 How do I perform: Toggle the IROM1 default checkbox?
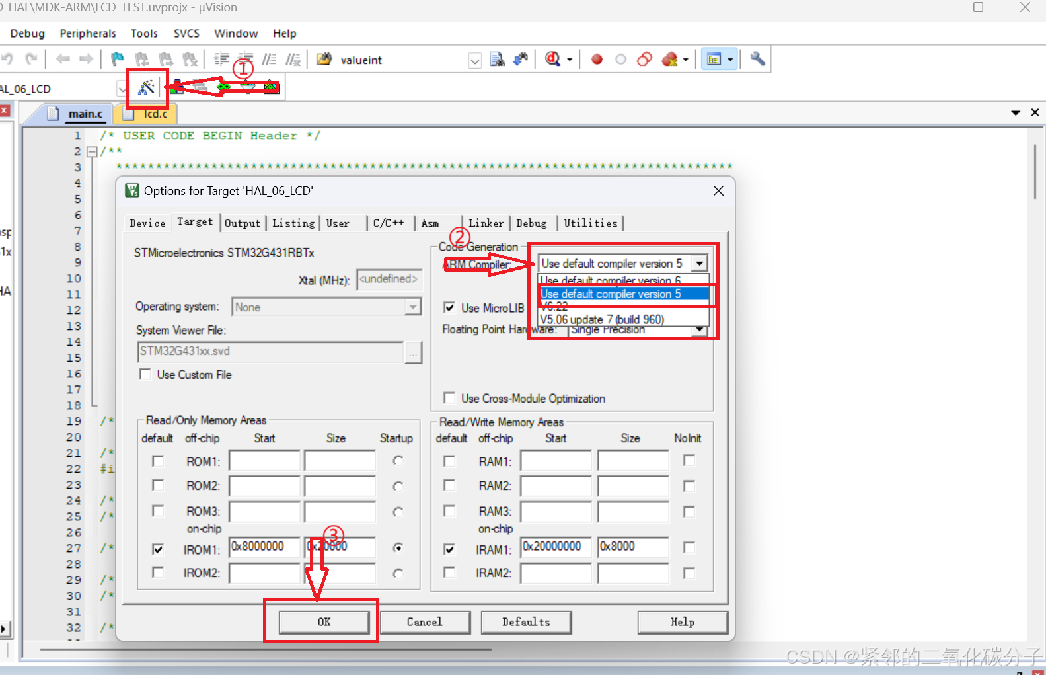point(158,549)
